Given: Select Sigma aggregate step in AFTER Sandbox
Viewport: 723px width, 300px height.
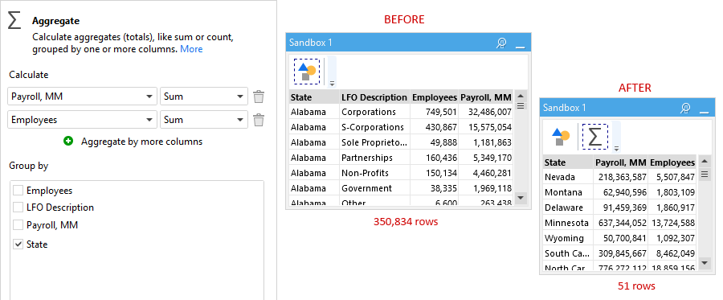Looking at the screenshot, I should coord(594,137).
